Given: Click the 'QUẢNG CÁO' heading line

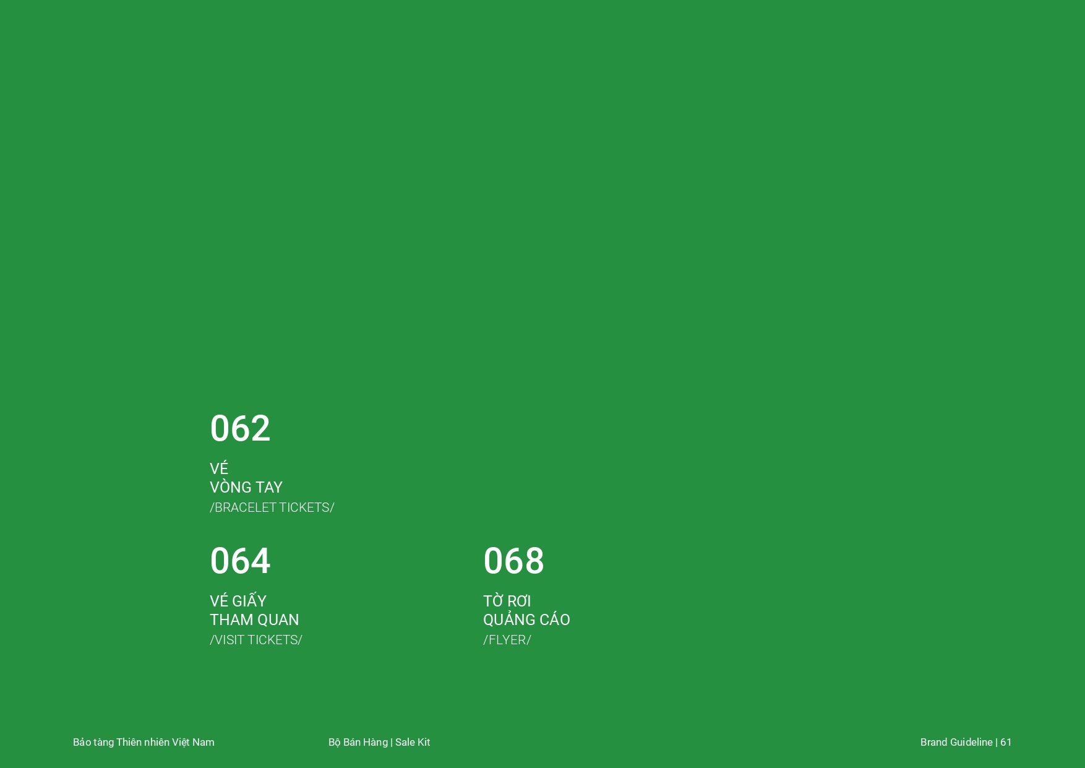Looking at the screenshot, I should (526, 619).
